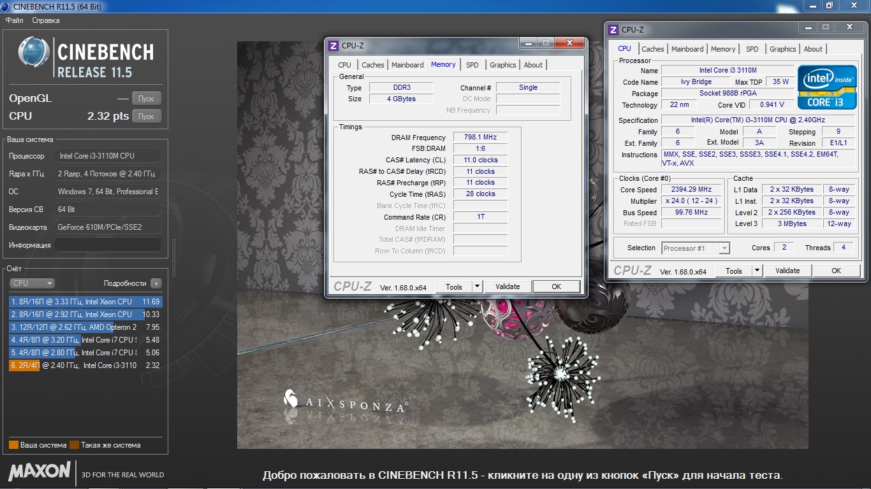Select ranking row 5 Core i7 5.06
The height and width of the screenshot is (489, 871).
(85, 353)
